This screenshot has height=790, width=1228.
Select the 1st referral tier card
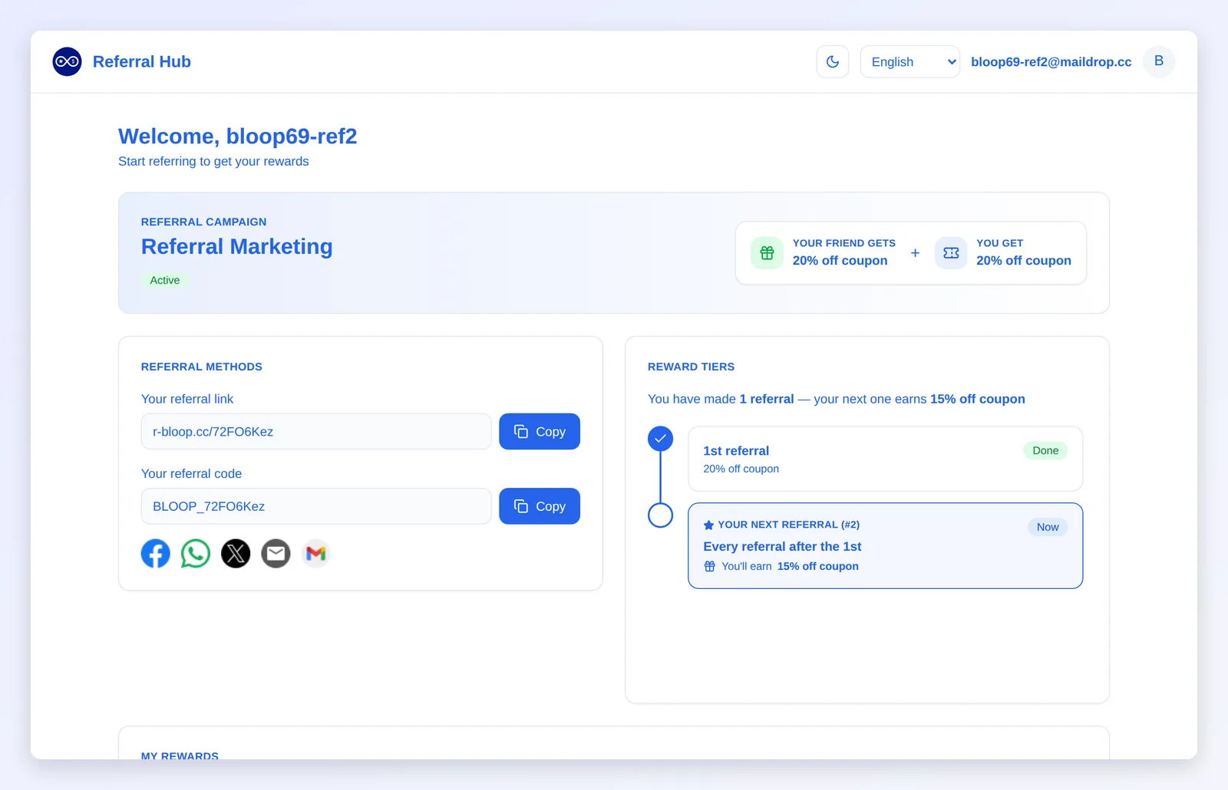[x=886, y=459]
